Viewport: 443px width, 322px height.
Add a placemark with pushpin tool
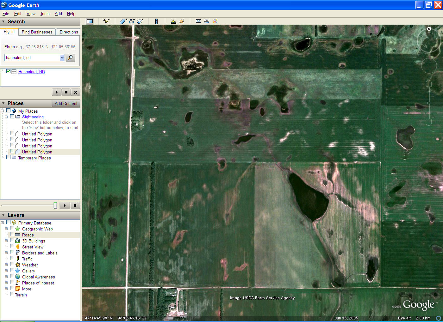click(106, 21)
